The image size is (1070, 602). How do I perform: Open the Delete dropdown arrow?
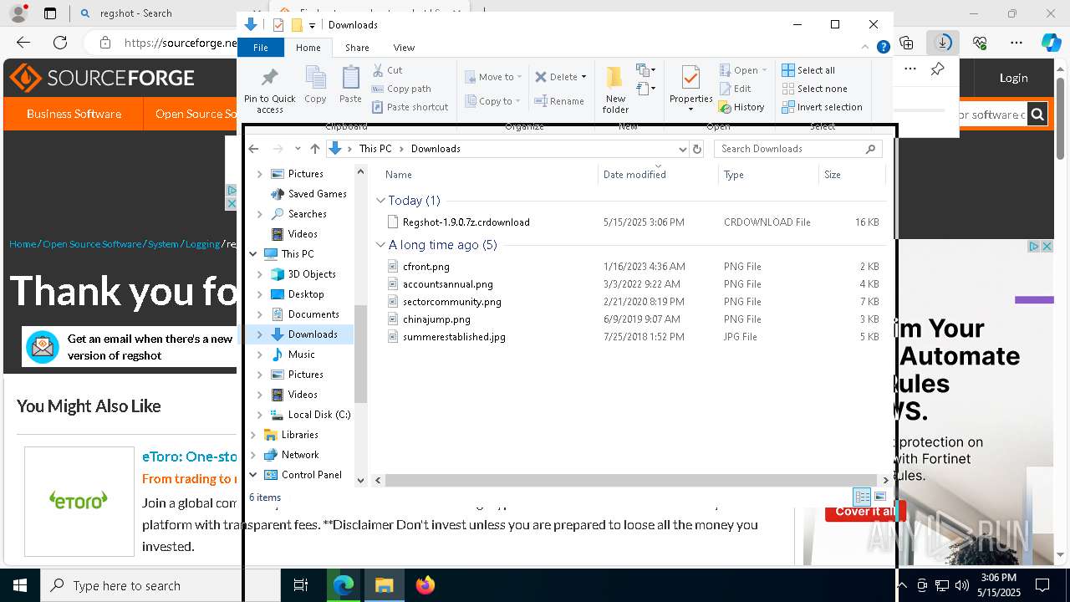[583, 77]
